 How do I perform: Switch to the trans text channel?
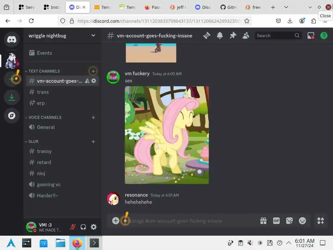[62, 92]
